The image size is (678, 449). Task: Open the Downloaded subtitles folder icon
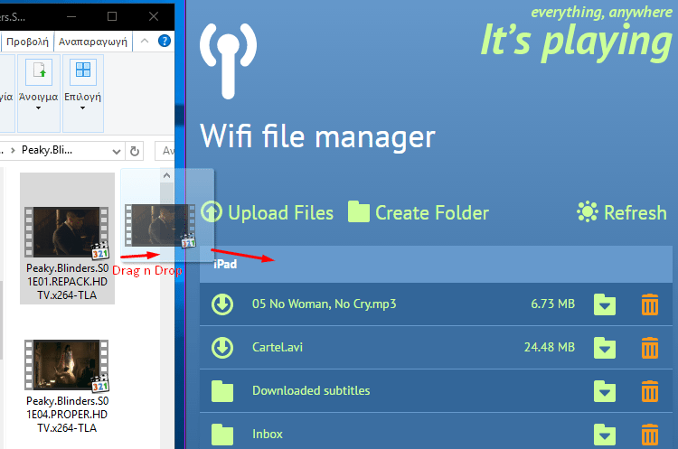pos(222,391)
